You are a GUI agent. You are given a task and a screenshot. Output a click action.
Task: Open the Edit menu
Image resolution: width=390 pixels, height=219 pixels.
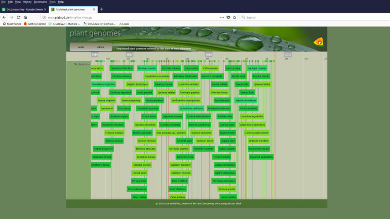click(10, 2)
